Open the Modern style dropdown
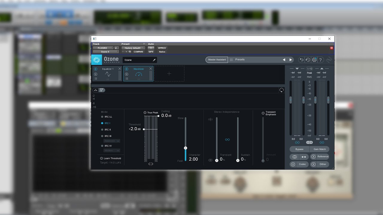This screenshot has height=215, width=383. [112, 150]
